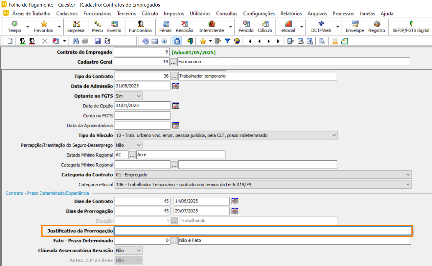This screenshot has width=432, height=266.
Task: Open the Funcionário toolbar icon
Action: (140, 27)
